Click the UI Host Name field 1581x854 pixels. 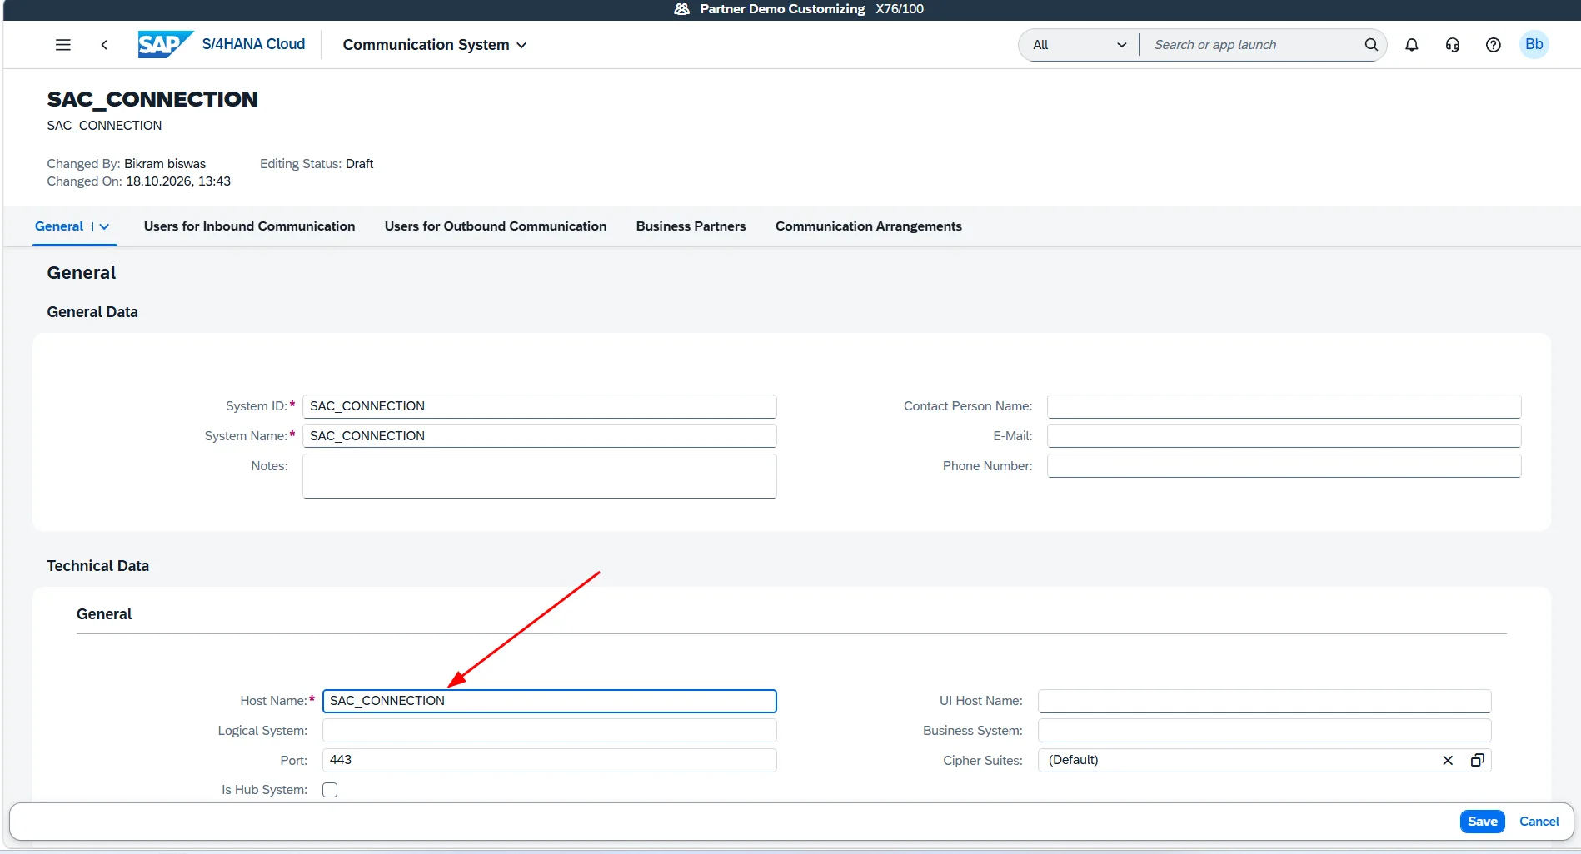(x=1264, y=701)
